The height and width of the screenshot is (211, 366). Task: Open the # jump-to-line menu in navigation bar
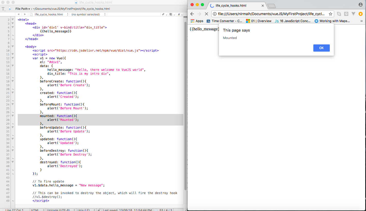tap(180, 14)
